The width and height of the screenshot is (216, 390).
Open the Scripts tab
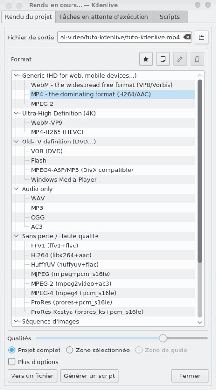(169, 17)
